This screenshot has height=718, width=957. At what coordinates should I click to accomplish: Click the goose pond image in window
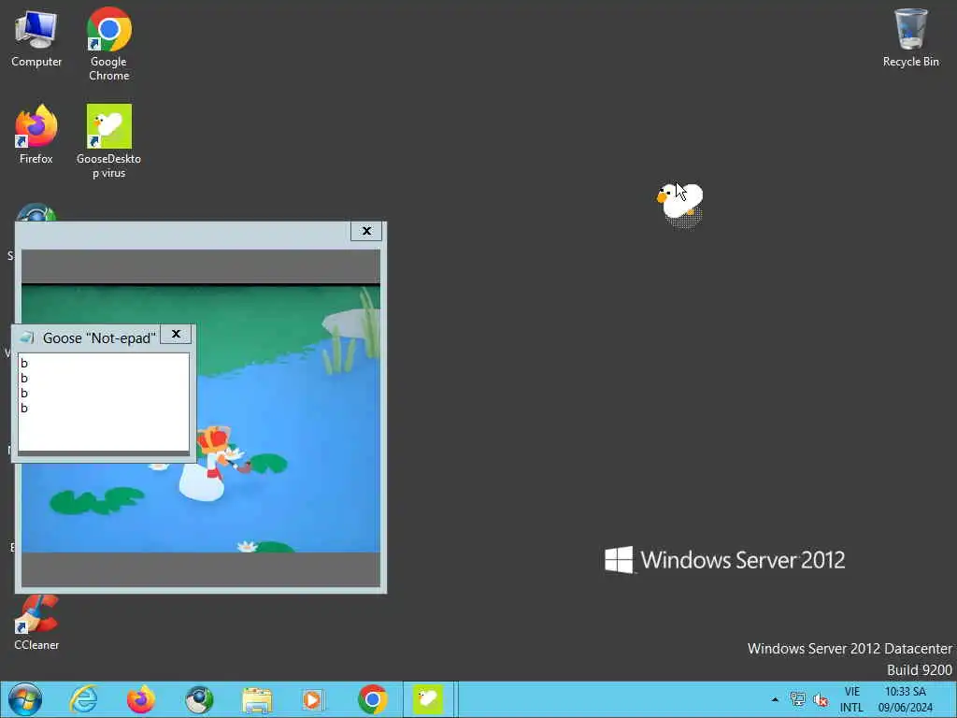201,418
